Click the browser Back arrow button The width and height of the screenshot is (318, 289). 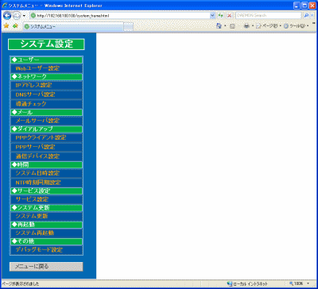click(7, 16)
